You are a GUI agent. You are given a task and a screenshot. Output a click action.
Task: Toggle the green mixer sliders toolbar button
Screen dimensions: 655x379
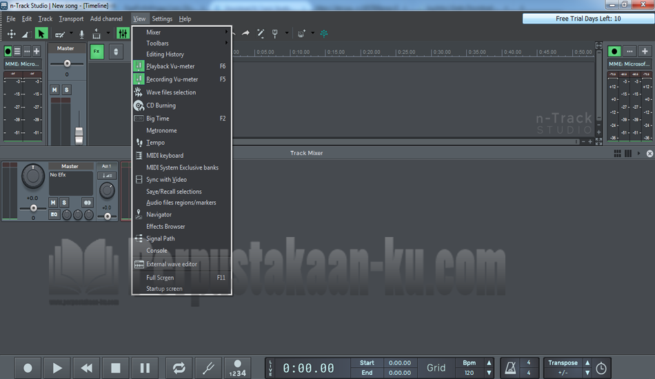click(123, 33)
